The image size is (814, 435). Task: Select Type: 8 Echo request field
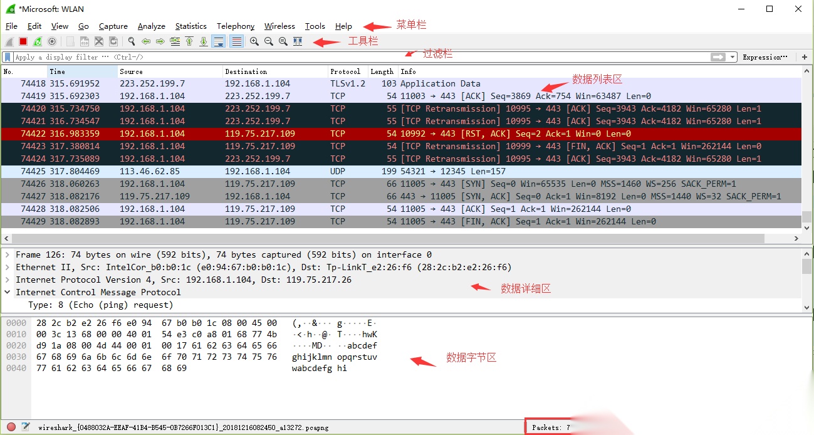(100, 305)
